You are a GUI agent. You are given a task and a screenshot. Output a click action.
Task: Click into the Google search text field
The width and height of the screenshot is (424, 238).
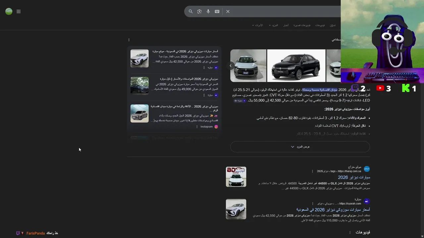click(x=285, y=11)
